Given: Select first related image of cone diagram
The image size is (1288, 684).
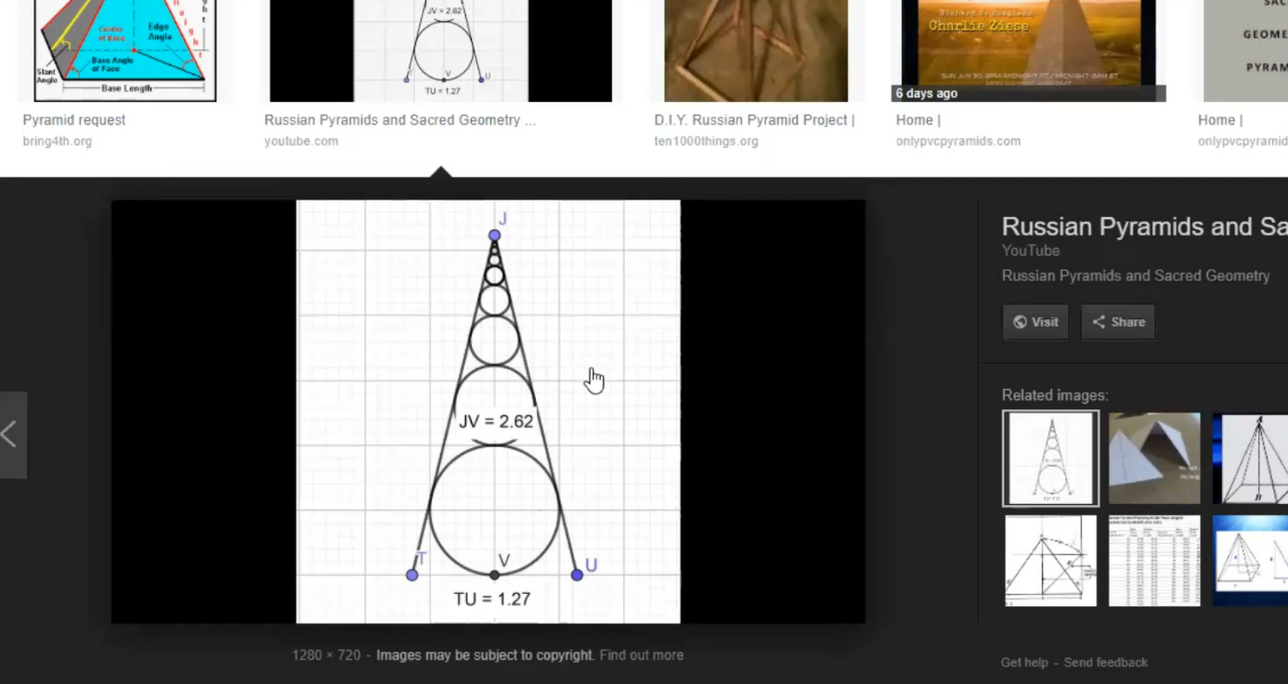Looking at the screenshot, I should click(1050, 458).
